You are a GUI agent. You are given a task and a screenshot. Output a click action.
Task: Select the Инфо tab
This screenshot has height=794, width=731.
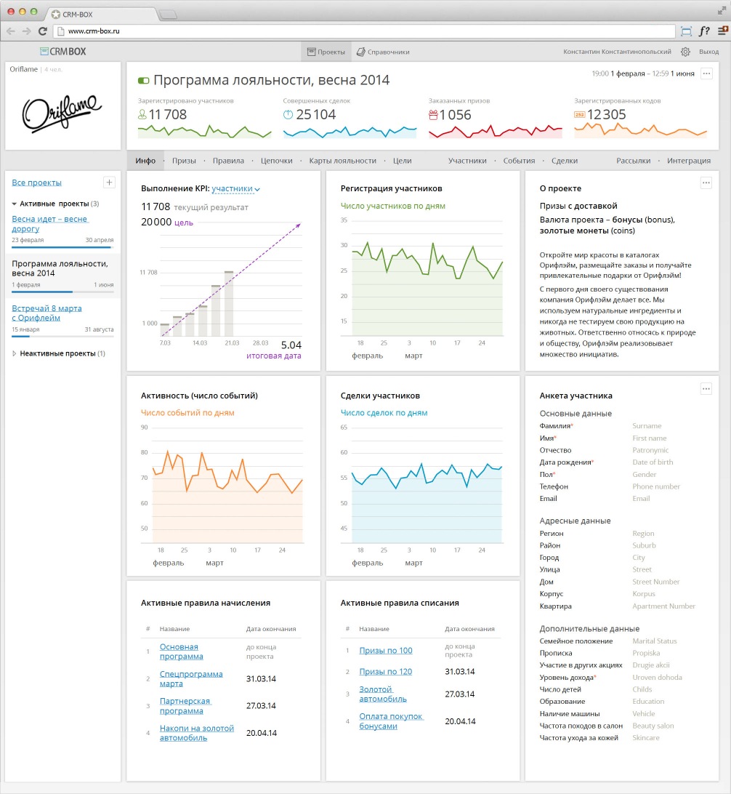point(145,161)
